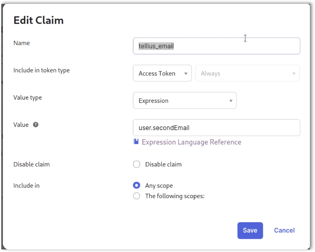Click the 'Include in token type' label
The image size is (315, 252).
41,70
